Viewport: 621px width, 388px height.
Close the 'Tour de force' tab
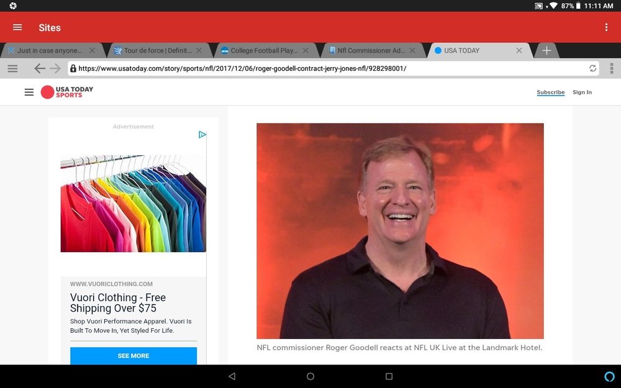click(199, 51)
